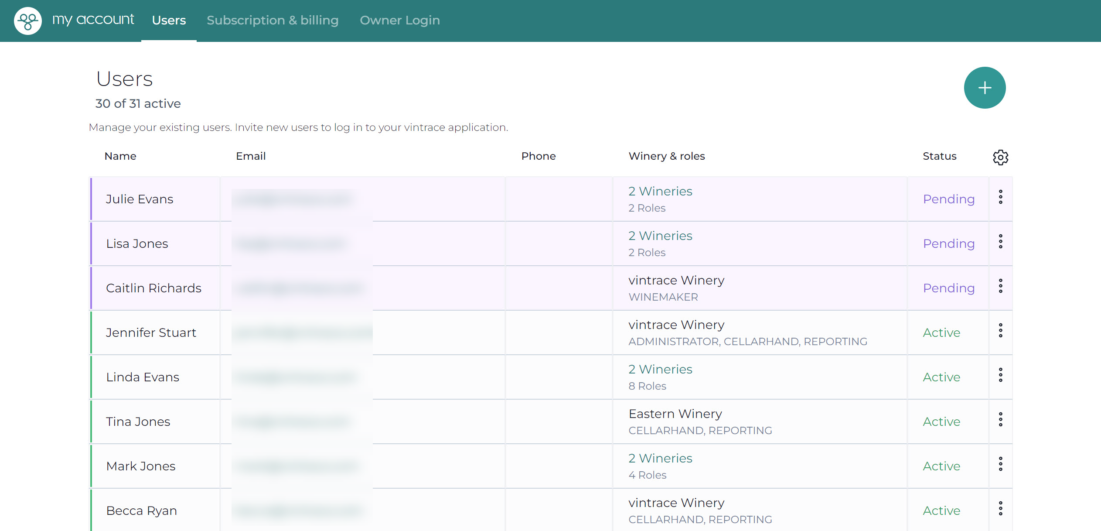Select the Linda Evans name cell
The width and height of the screenshot is (1101, 531).
tap(156, 377)
